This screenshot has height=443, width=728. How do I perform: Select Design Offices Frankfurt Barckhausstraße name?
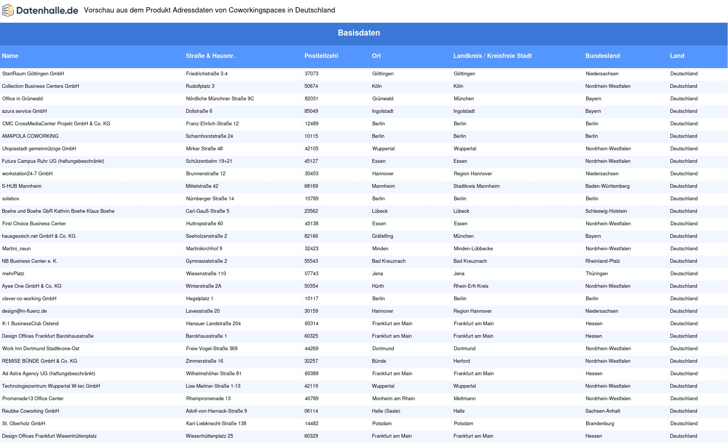click(48, 336)
